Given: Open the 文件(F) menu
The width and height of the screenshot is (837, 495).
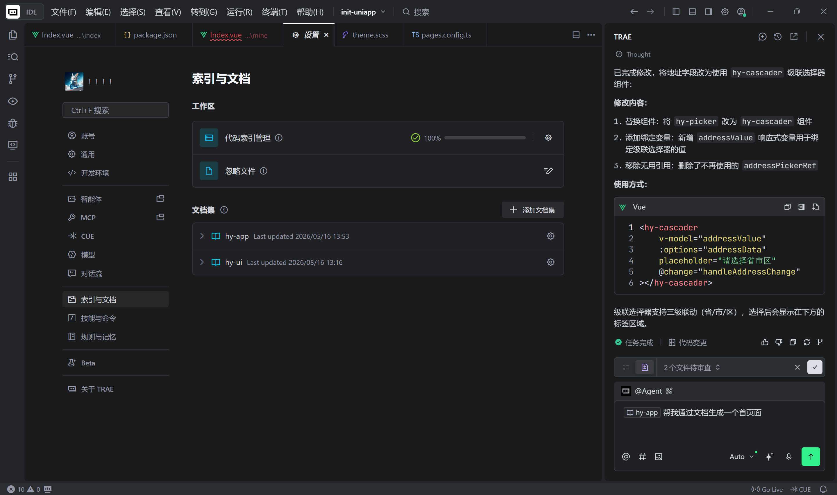Looking at the screenshot, I should [x=63, y=12].
